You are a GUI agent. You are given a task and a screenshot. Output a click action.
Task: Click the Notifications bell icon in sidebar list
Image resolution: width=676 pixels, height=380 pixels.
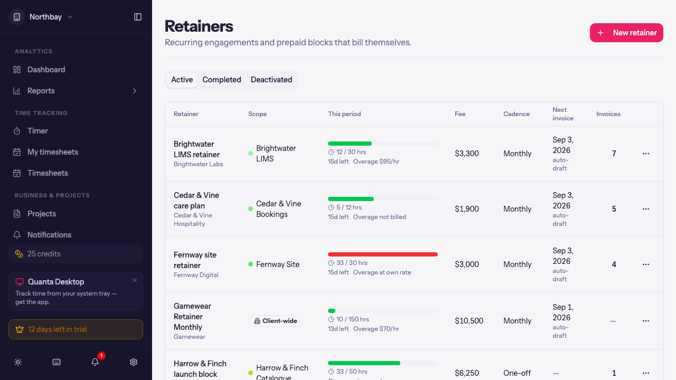tap(17, 235)
